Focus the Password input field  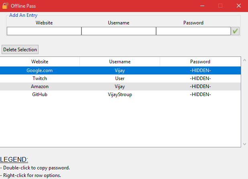[193, 31]
